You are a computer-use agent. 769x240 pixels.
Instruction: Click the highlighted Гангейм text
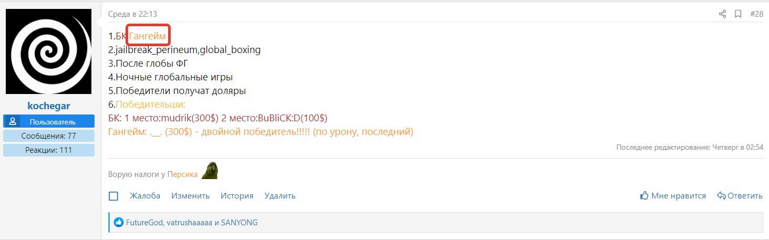[x=148, y=36]
